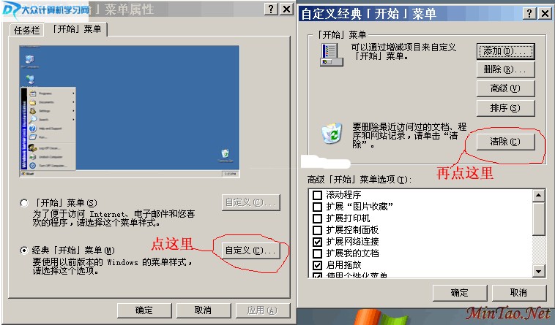Click the 添加(D)... button
This screenshot has width=555, height=325.
(x=505, y=52)
